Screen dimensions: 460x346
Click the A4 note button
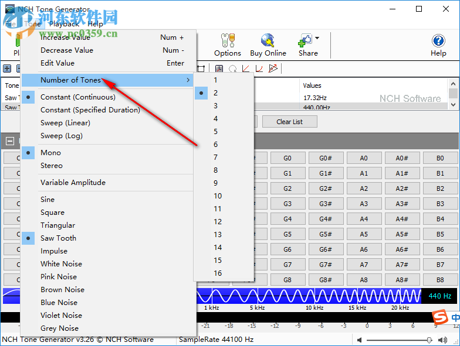click(364, 219)
